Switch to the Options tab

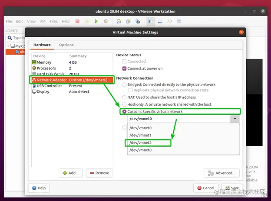[x=66, y=45]
